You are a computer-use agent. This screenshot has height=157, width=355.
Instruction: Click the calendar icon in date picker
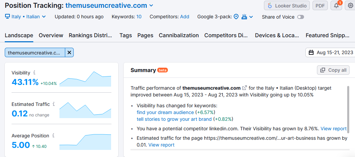tap(311, 52)
